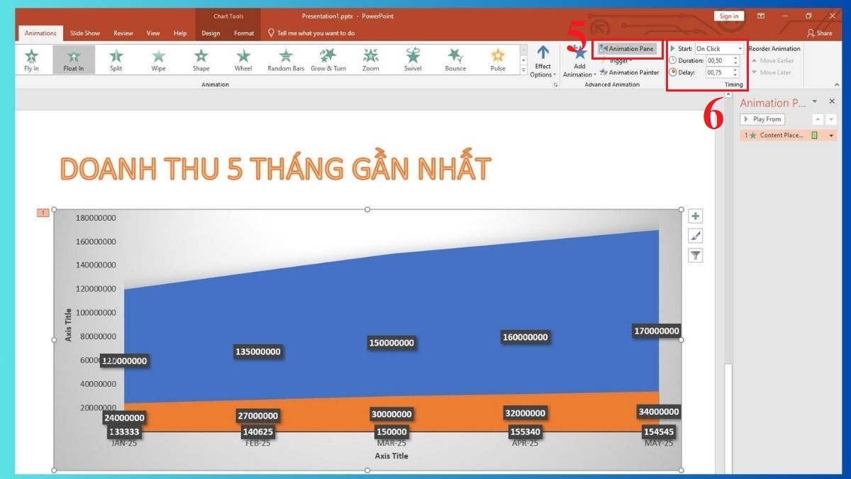Image resolution: width=851 pixels, height=479 pixels.
Task: Choose the Bounce animation
Action: click(455, 59)
